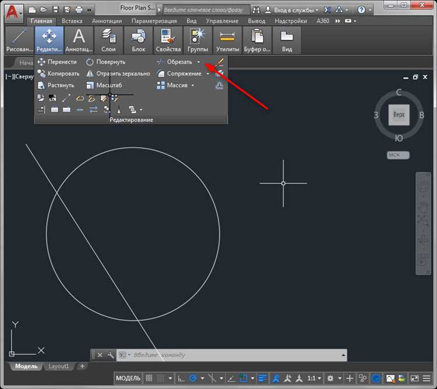Open the 1:1 annotation scale dropdown
Image resolution: width=437 pixels, height=389 pixels.
coord(314,379)
